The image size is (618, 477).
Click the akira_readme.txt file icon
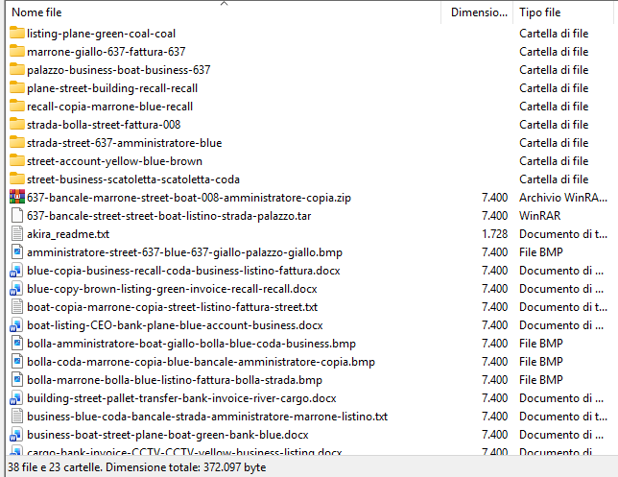click(x=16, y=234)
